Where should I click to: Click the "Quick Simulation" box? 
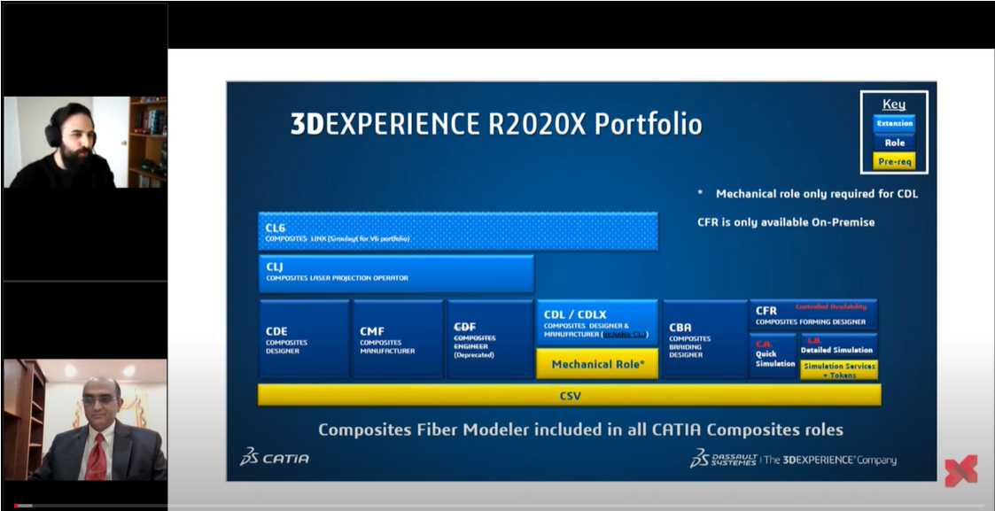coord(773,356)
